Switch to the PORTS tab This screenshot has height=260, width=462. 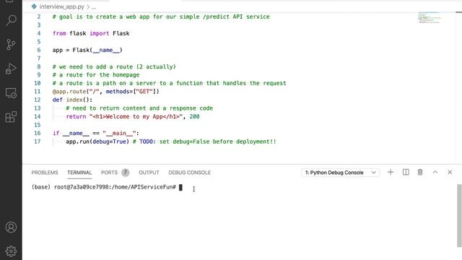click(x=109, y=173)
